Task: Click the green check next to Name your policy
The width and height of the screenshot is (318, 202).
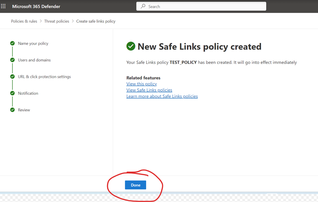Action: (12, 43)
